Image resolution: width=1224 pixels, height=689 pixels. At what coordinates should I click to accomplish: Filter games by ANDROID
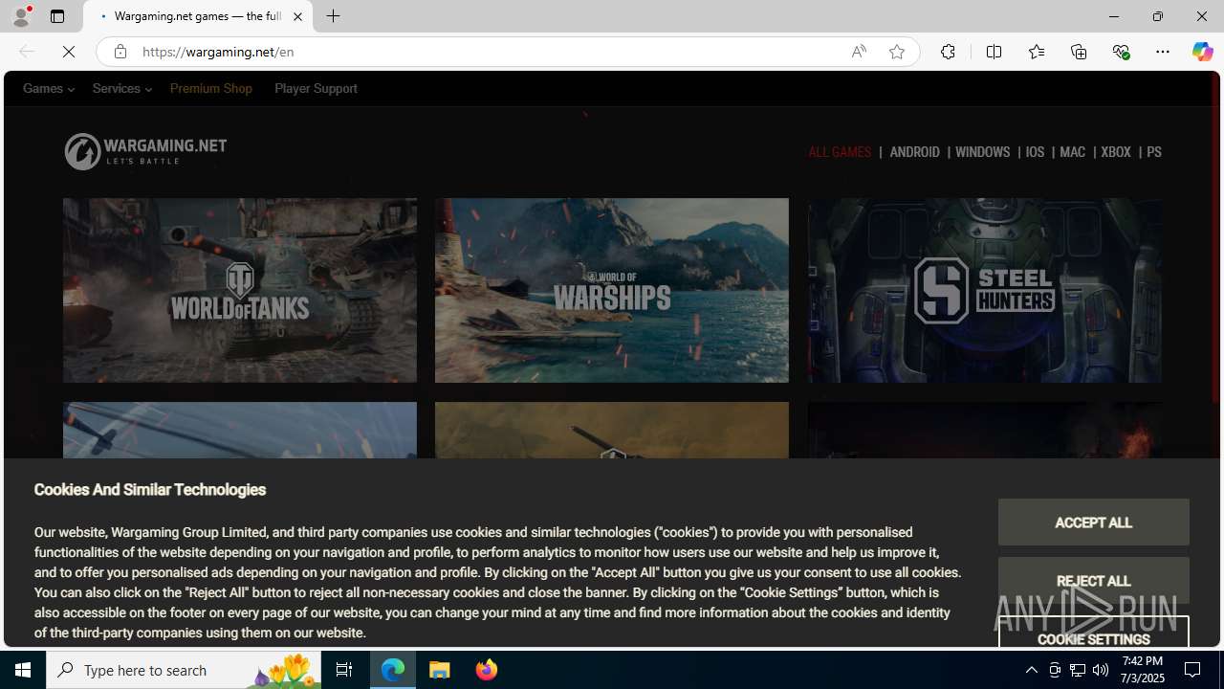pyautogui.click(x=914, y=152)
